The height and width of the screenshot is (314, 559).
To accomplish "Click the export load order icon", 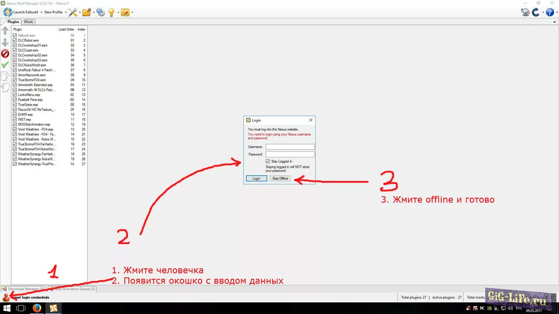I will click(5, 76).
